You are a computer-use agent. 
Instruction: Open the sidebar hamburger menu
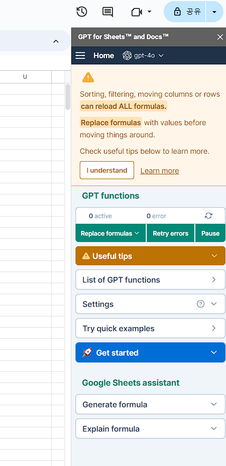[x=80, y=55]
